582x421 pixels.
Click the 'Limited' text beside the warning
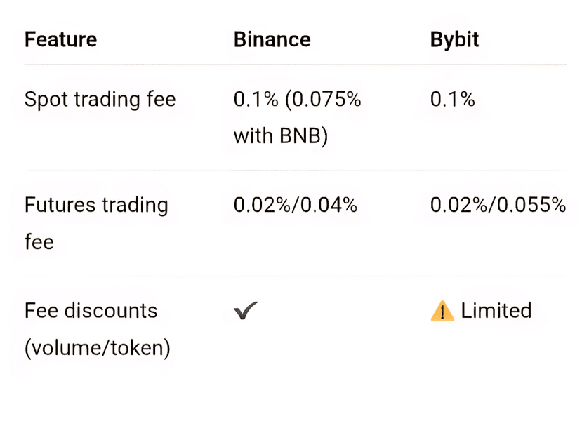496,311
